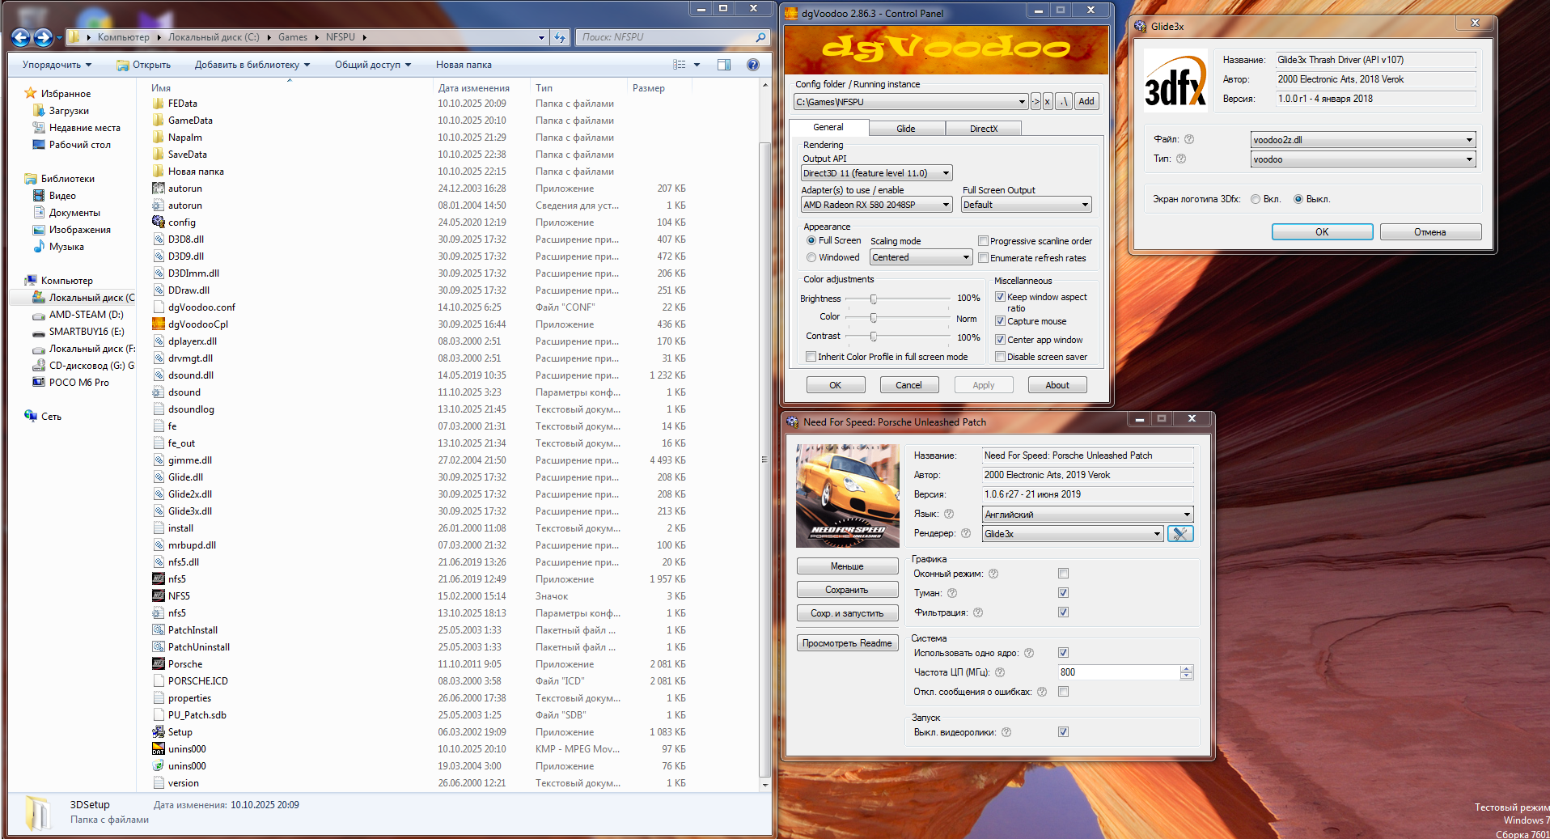Open the Общий доступ menu
1550x839 pixels.
[373, 65]
